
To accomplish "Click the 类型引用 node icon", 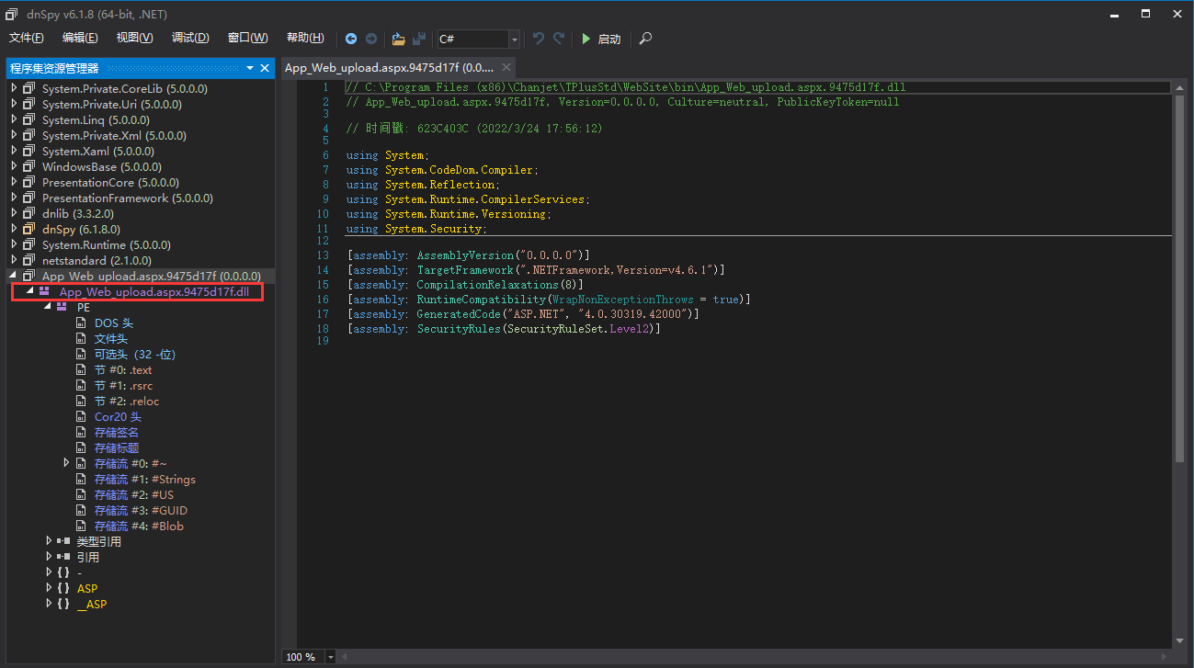I will click(x=63, y=541).
